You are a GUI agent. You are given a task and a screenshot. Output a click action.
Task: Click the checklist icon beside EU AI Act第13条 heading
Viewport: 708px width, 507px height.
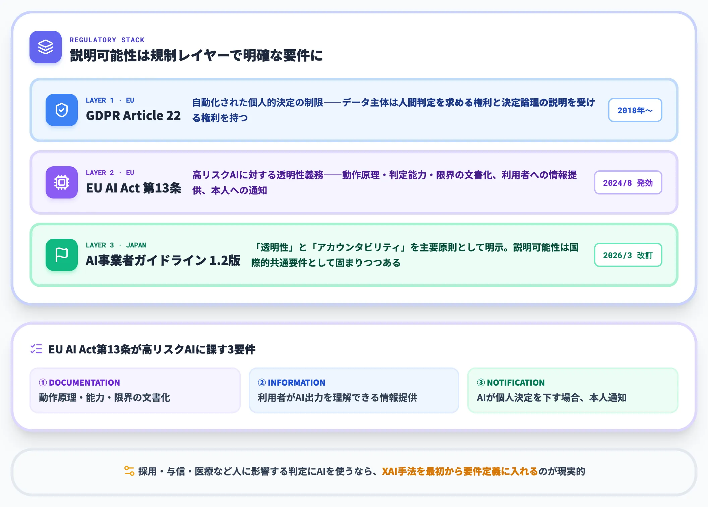[x=36, y=349]
